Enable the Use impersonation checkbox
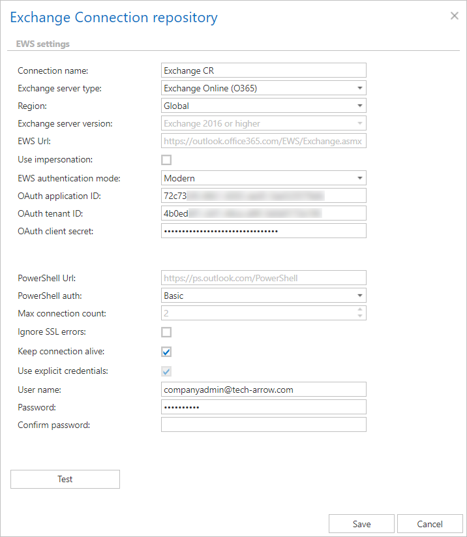467x537 pixels. pos(166,160)
